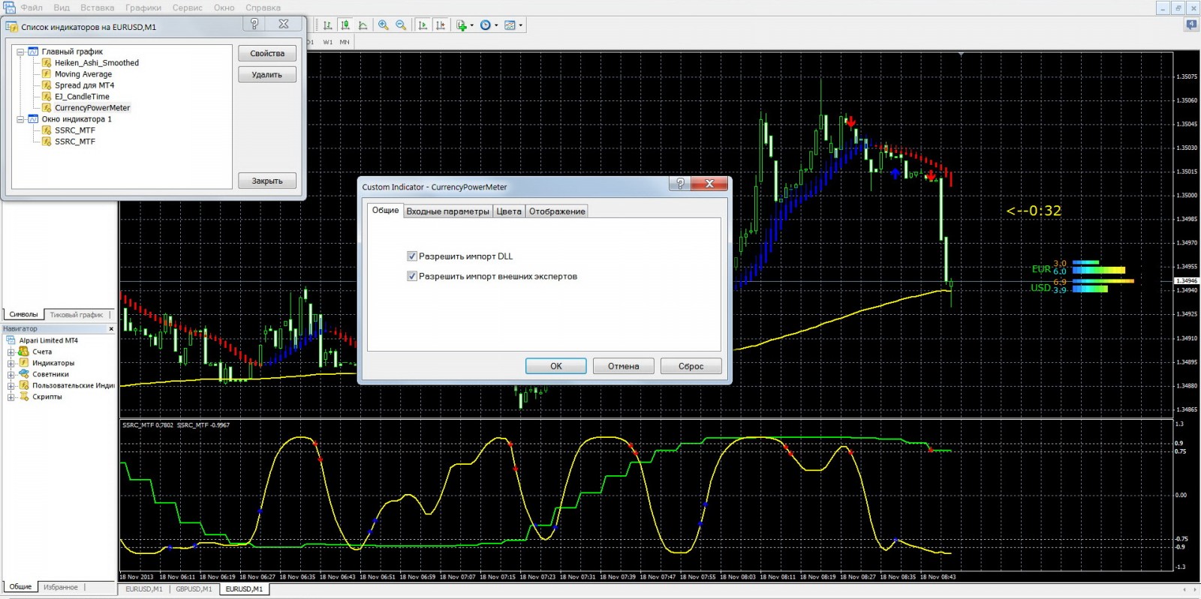Screen dimensions: 1201x599
Task: Zoom in on the chart
Action: (384, 25)
